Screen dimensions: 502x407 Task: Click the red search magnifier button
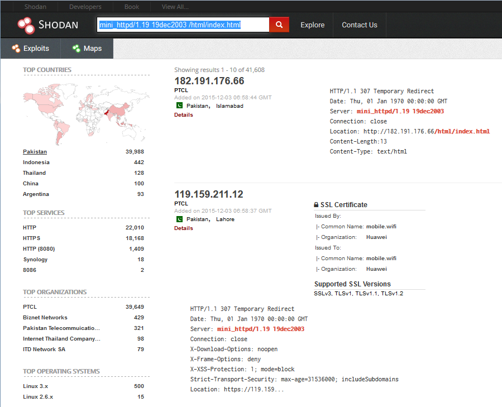279,25
